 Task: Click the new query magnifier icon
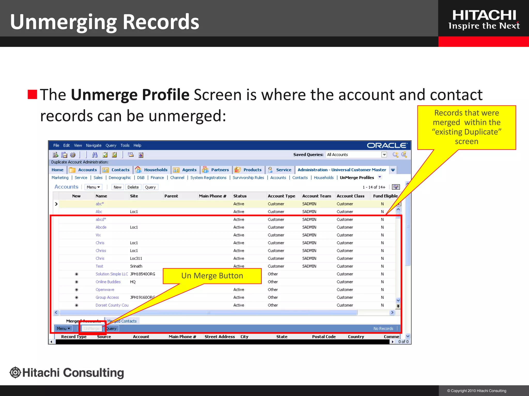point(395,154)
